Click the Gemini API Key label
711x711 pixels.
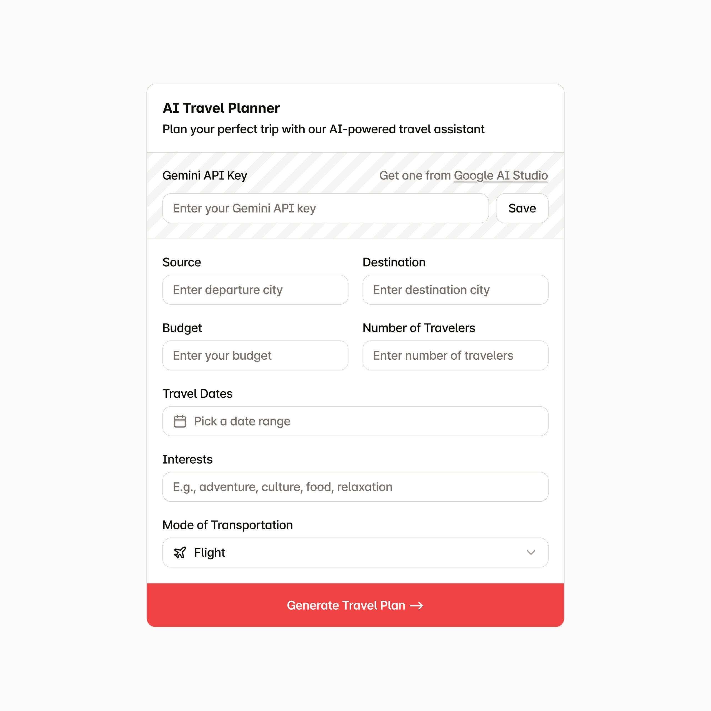pyautogui.click(x=205, y=176)
